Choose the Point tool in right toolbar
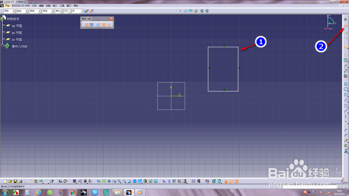This screenshot has width=349, height=196. [346, 121]
